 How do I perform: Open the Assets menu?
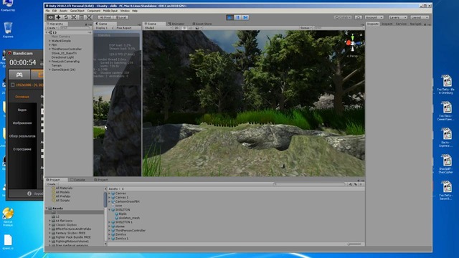[x=63, y=11]
